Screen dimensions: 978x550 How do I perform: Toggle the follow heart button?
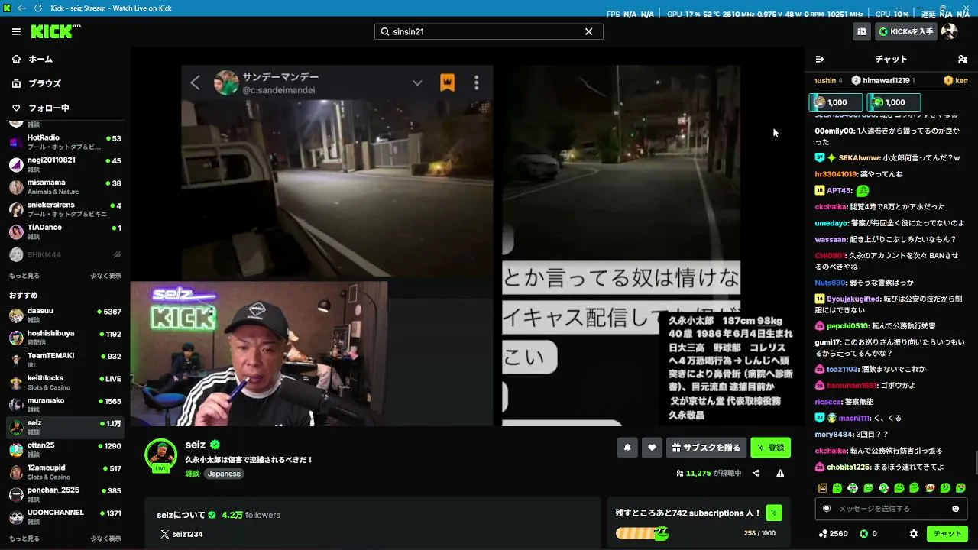[652, 448]
